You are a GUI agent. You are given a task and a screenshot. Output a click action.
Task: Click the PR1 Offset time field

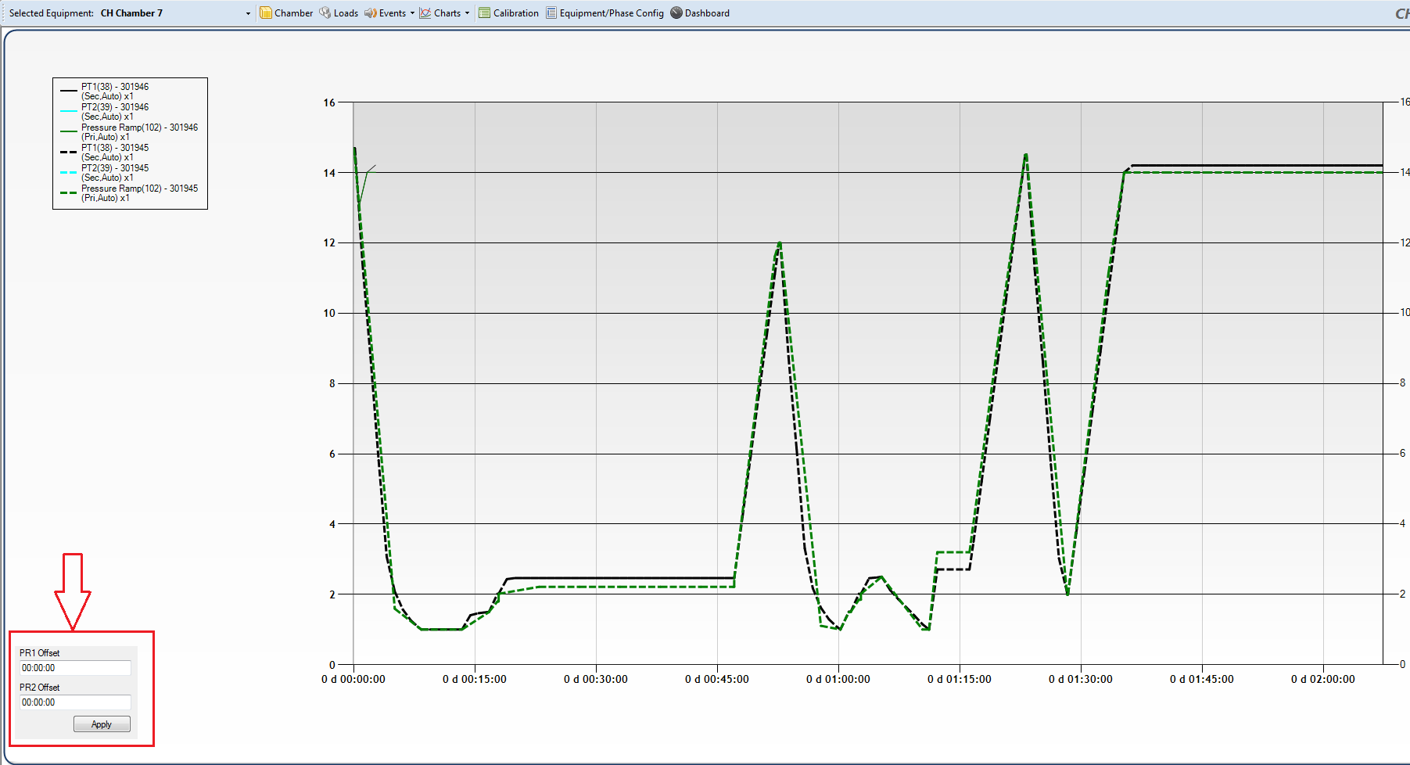pos(75,668)
